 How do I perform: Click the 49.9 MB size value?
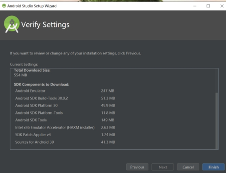(x=108, y=106)
